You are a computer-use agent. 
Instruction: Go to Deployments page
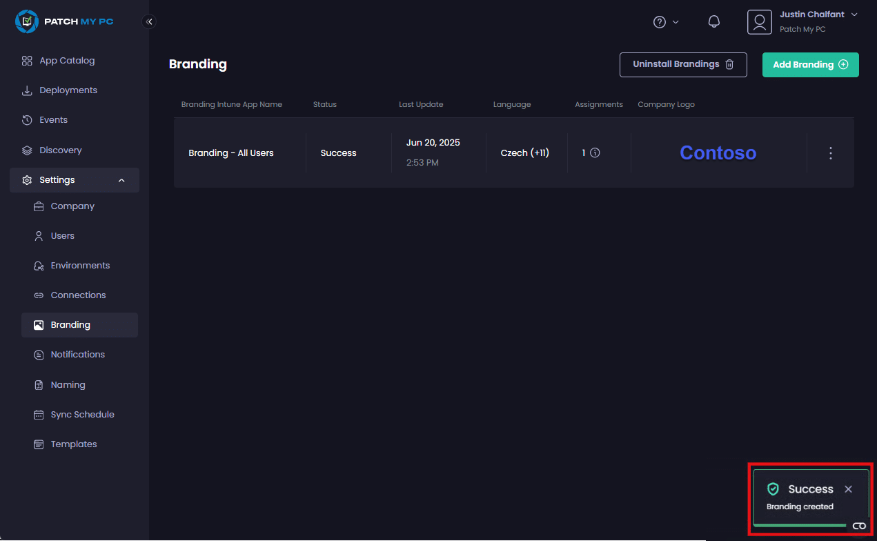coord(68,90)
